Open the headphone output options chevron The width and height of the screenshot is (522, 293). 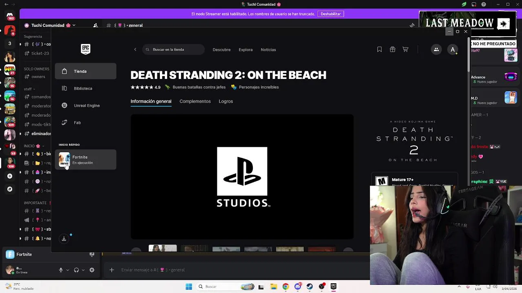83,270
